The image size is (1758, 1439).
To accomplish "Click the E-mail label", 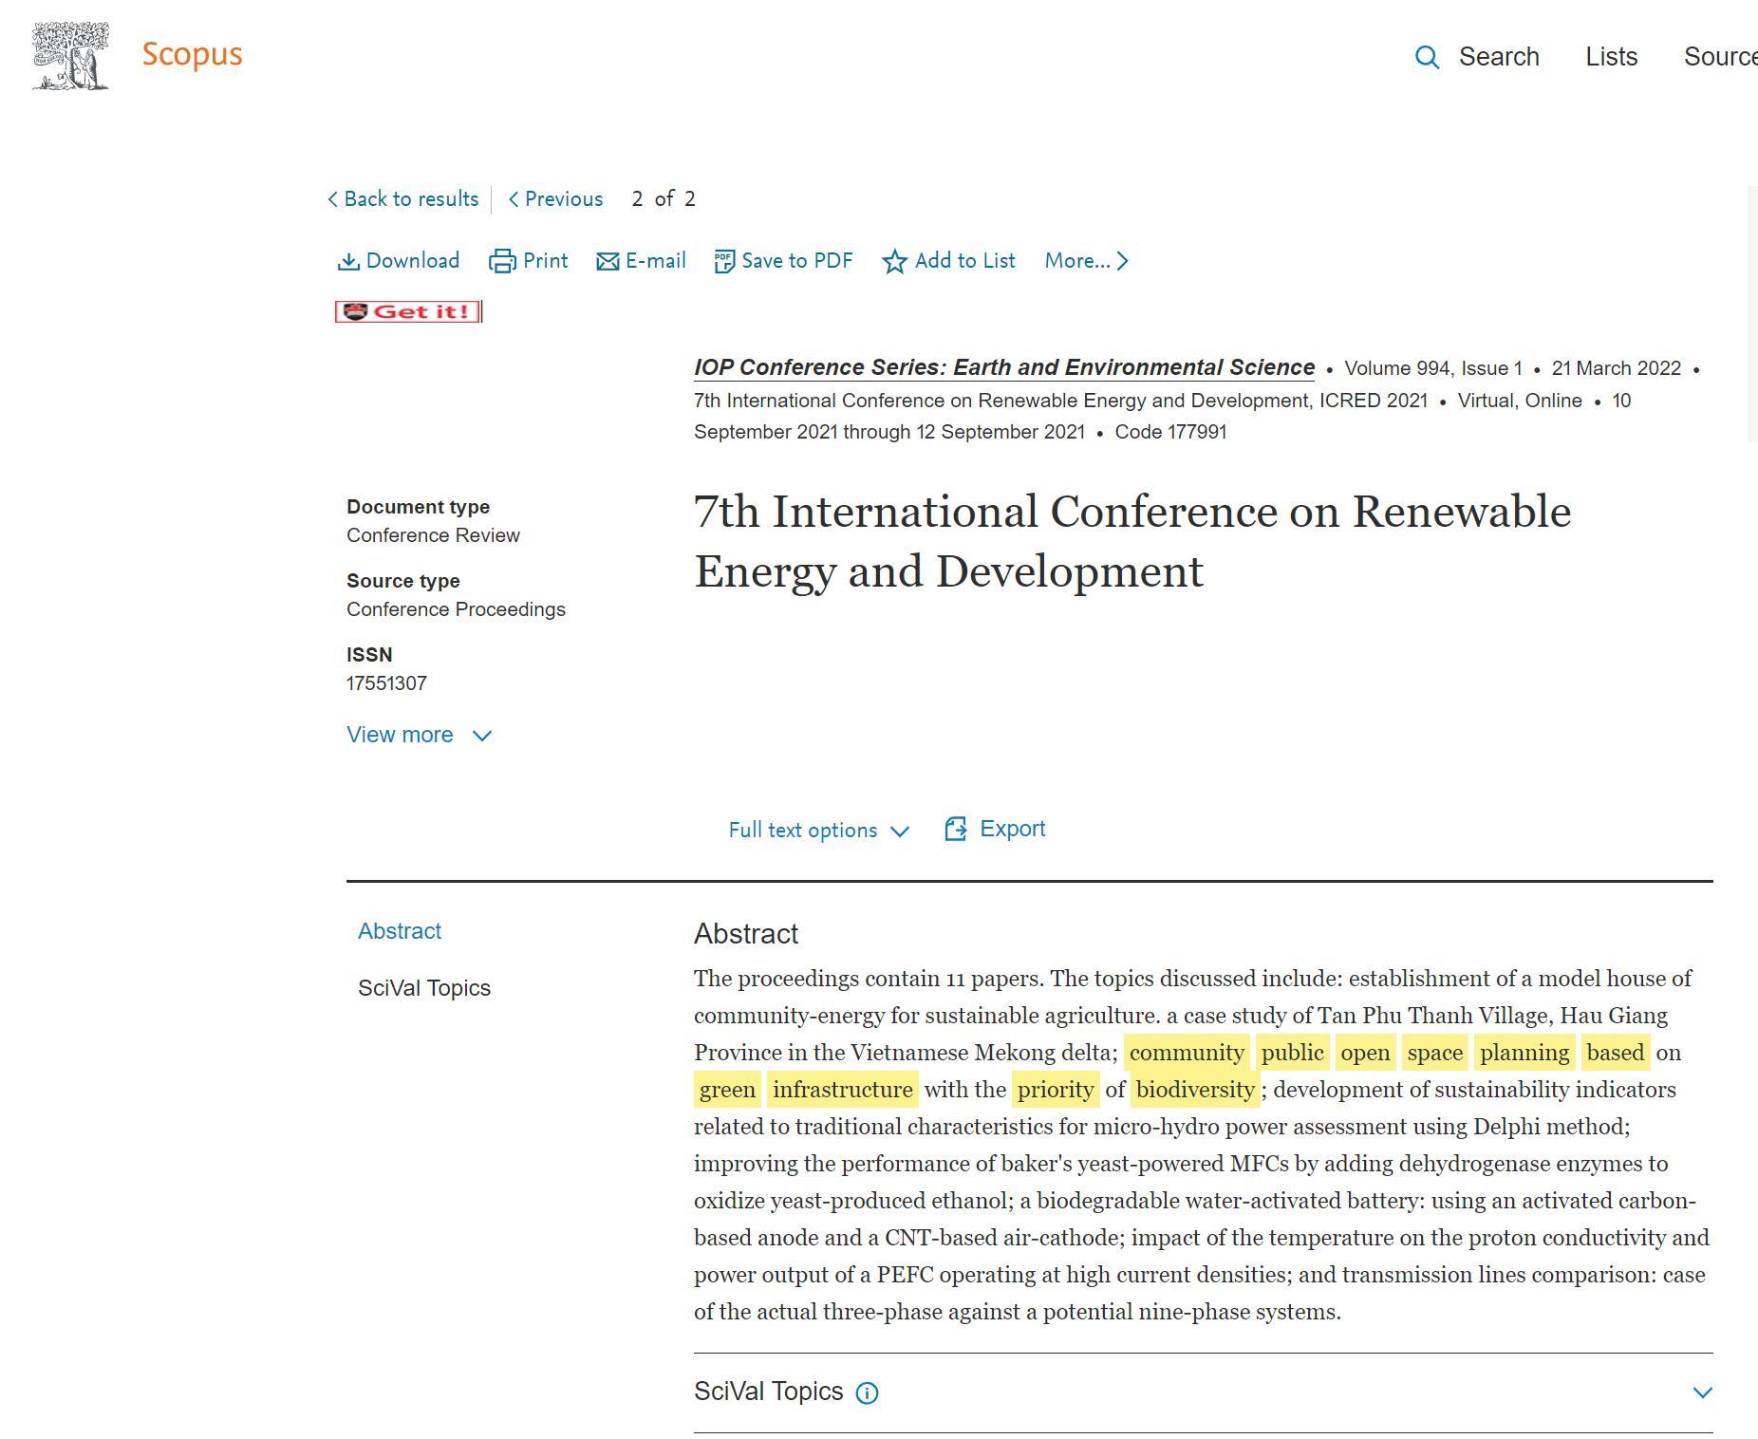I will [x=656, y=260].
